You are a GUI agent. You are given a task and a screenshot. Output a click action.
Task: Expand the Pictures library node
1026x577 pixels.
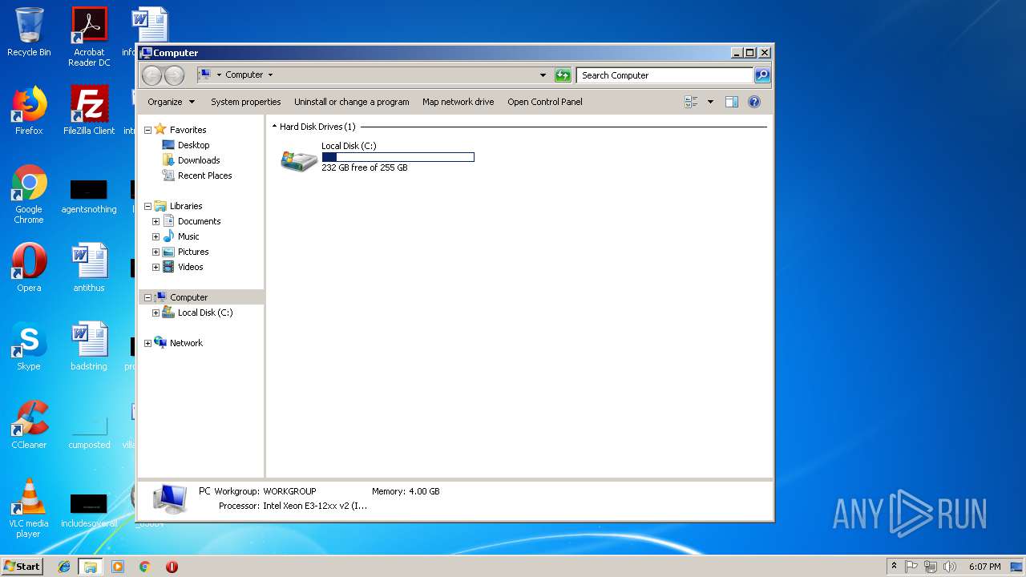tap(156, 252)
